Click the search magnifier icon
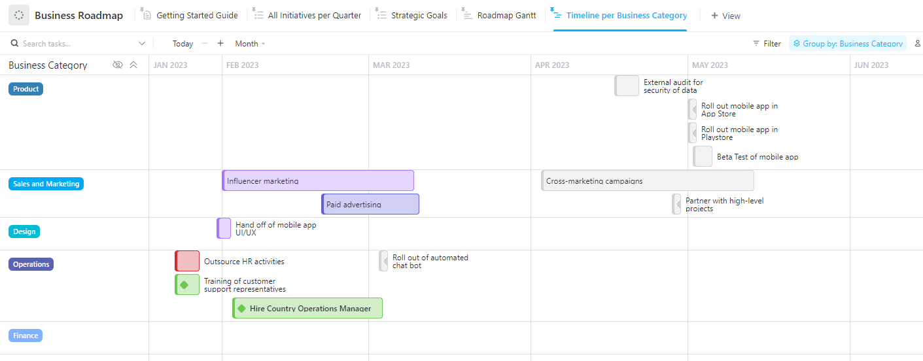Screen dimensions: 923x361 14,44
